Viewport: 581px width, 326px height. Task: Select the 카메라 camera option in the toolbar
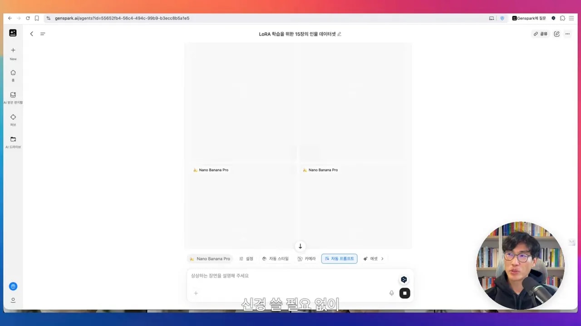pos(307,259)
